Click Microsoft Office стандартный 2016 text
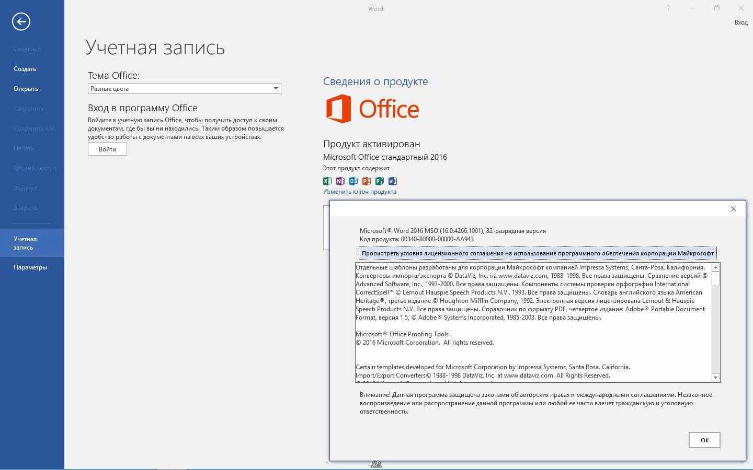The width and height of the screenshot is (753, 470). tap(385, 157)
